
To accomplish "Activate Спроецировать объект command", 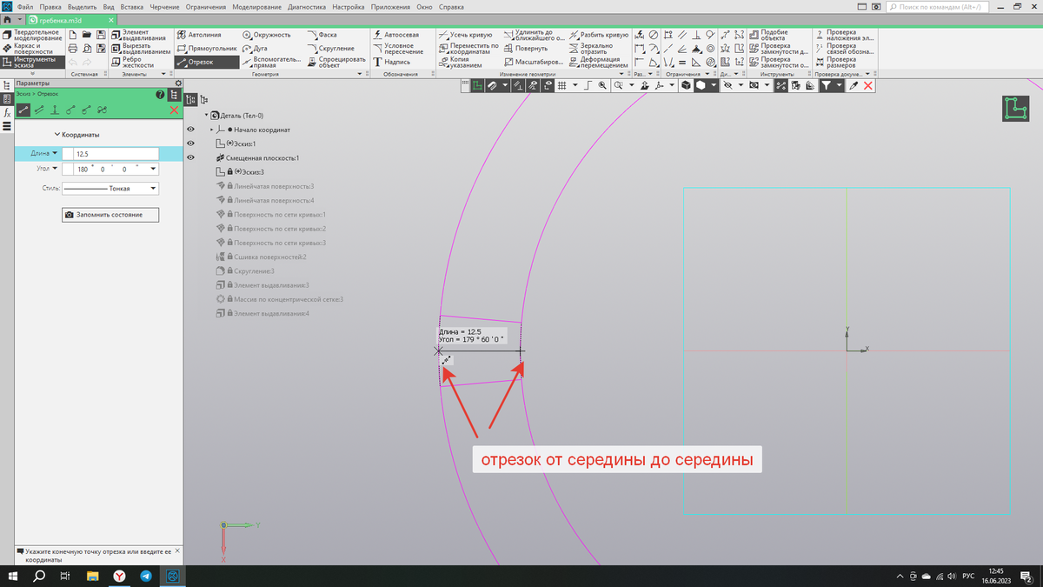I will point(336,62).
